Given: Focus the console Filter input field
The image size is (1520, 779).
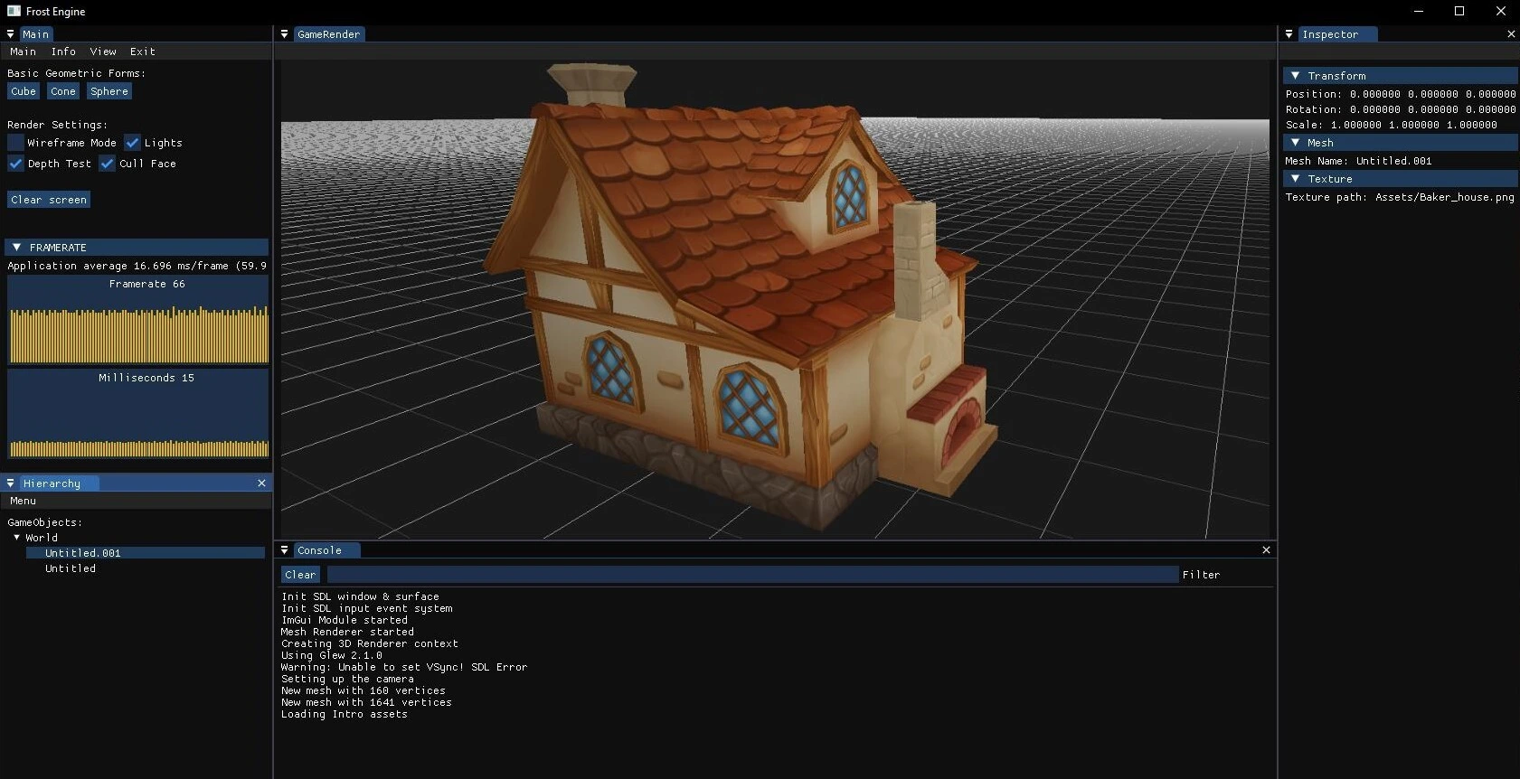Looking at the screenshot, I should point(752,575).
